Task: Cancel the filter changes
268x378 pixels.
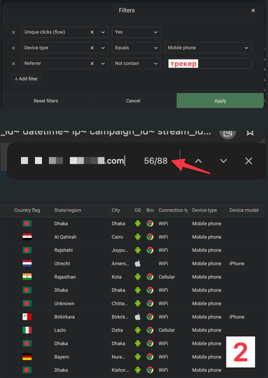Action: coord(133,101)
